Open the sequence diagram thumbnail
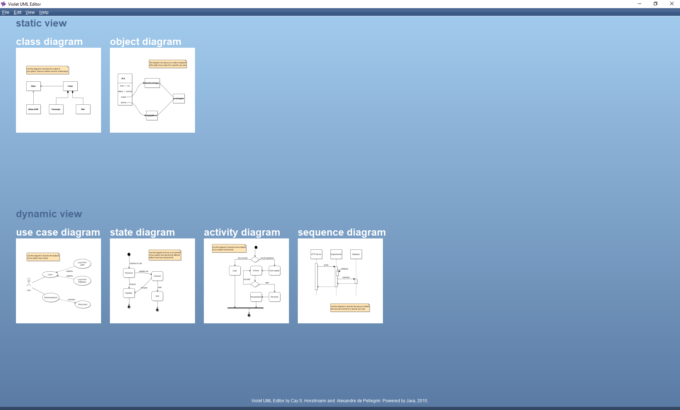Image resolution: width=680 pixels, height=410 pixels. tap(340, 281)
